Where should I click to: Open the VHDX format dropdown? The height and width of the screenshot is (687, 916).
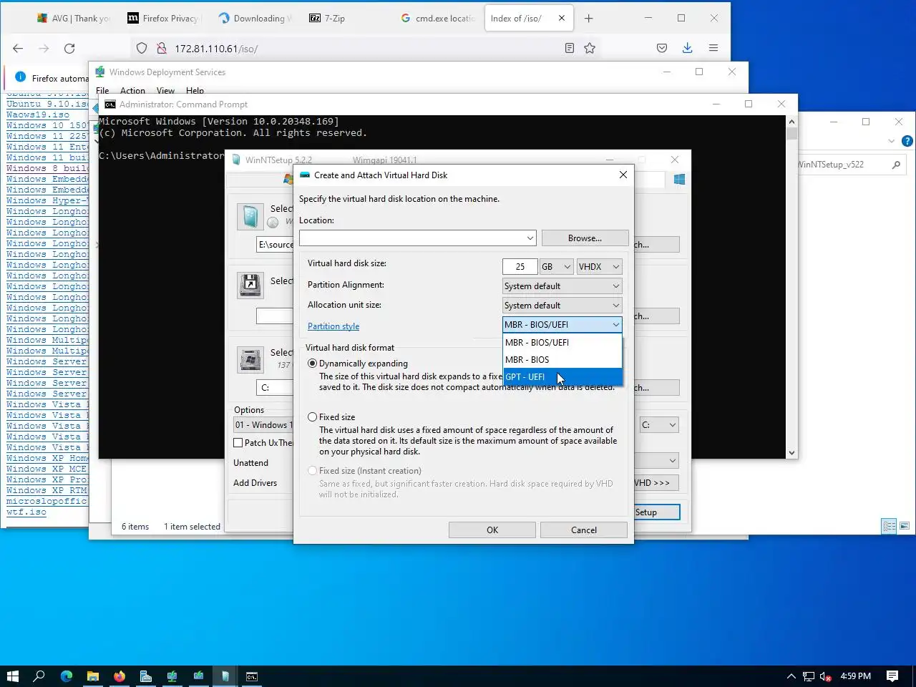599,267
